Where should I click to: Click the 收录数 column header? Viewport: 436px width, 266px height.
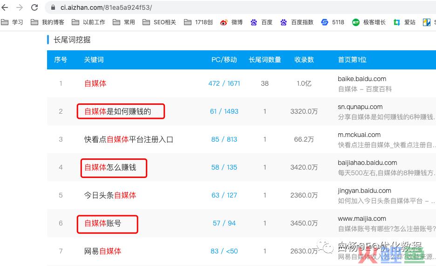[304, 60]
